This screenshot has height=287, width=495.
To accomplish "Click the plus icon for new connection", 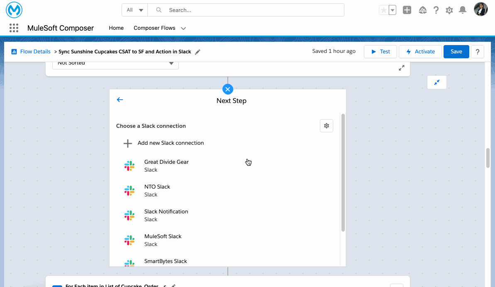I will click(x=127, y=143).
